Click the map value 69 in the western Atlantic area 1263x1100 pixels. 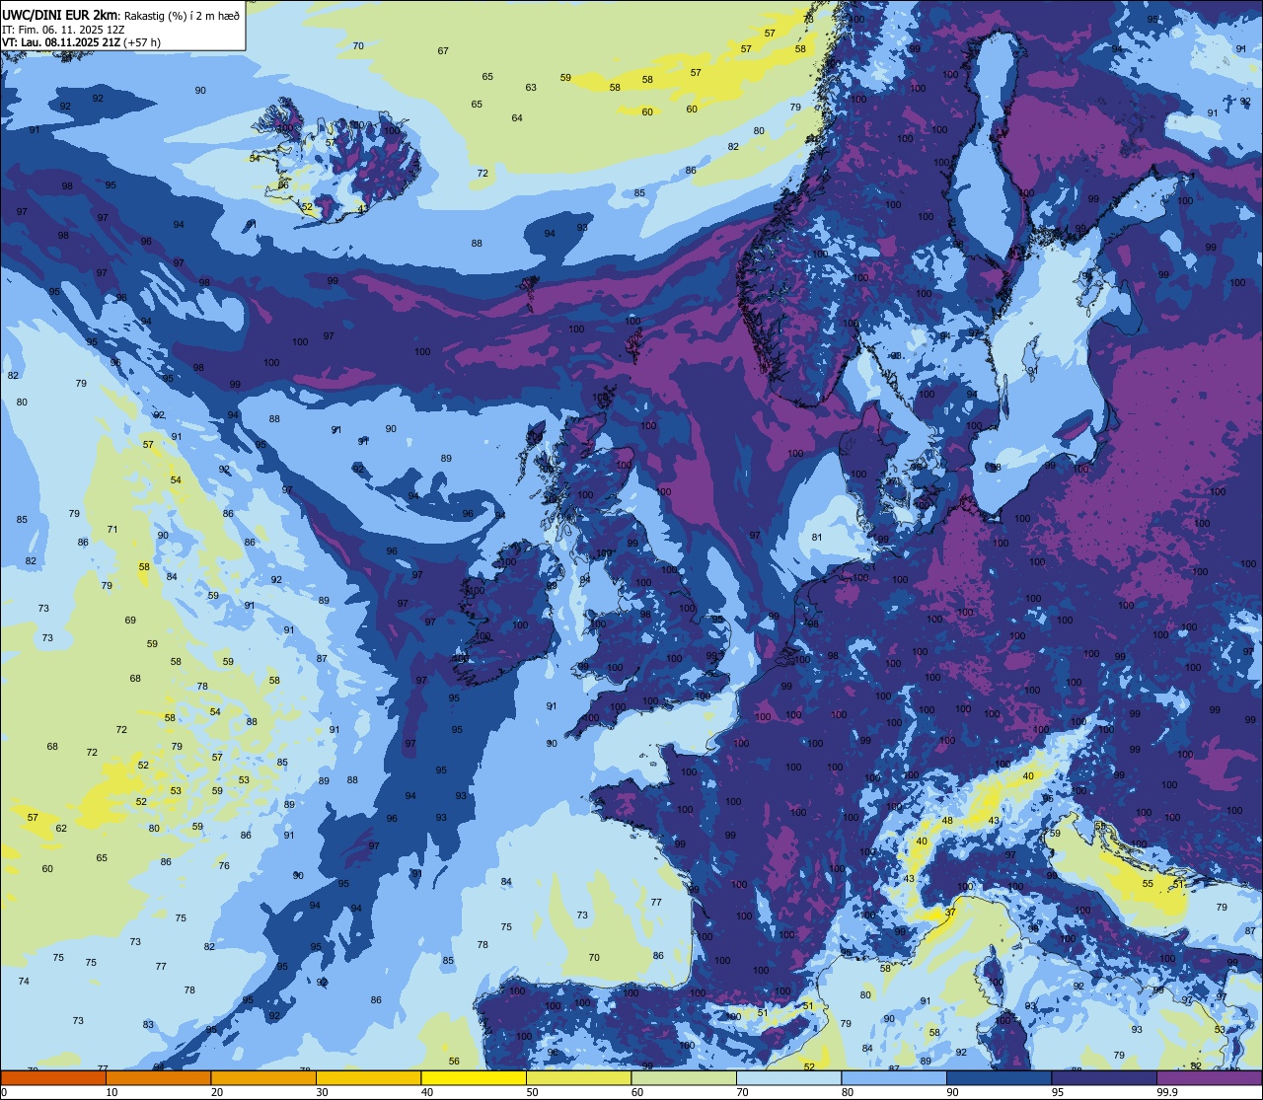pos(130,621)
